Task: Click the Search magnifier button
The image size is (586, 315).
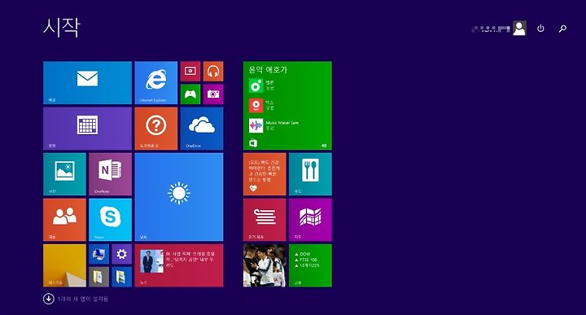Action: 562,28
